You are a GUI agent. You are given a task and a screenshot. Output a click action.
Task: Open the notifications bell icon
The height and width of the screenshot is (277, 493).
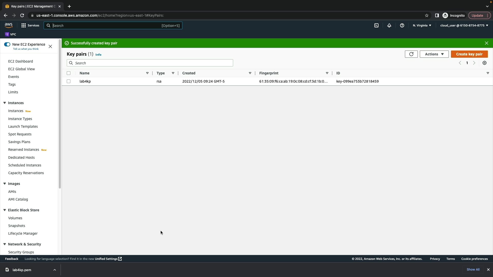point(389,25)
